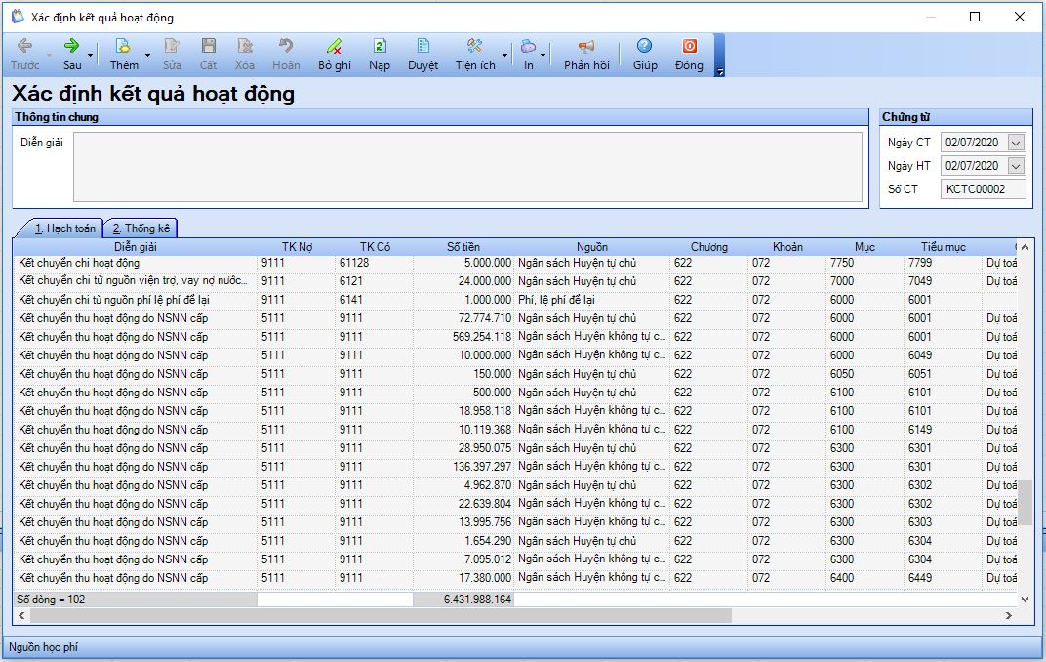Click the Số dòng = 102 footer

pos(136,600)
